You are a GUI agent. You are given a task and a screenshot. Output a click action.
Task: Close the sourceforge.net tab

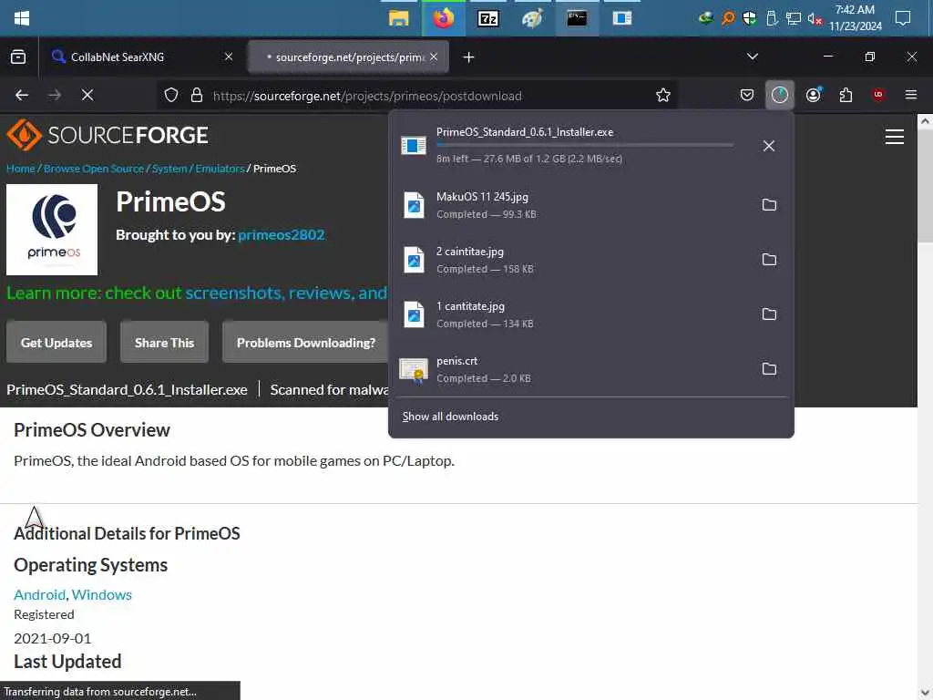coord(434,57)
